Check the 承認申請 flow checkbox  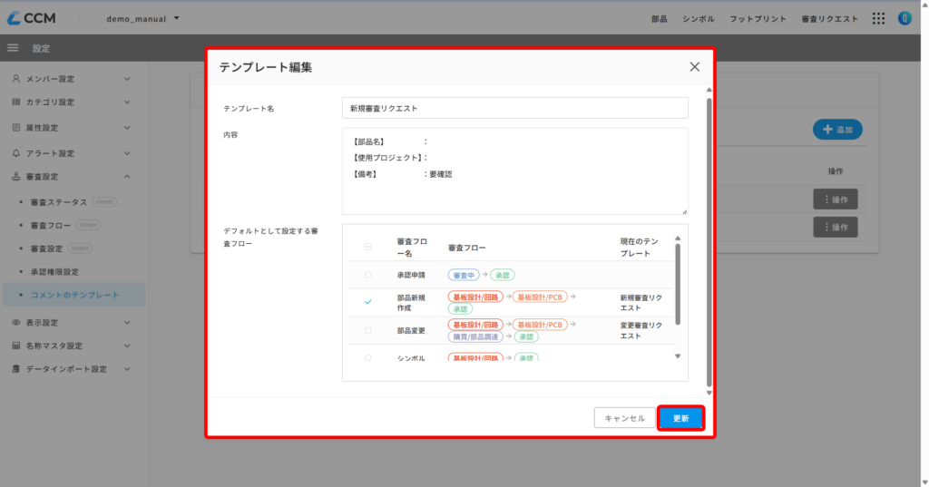point(368,275)
